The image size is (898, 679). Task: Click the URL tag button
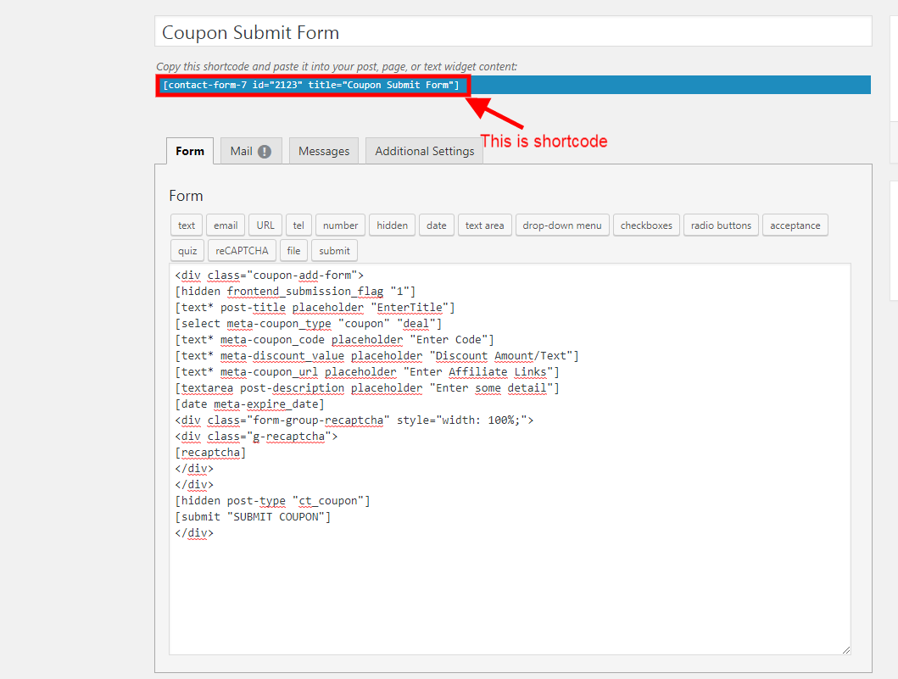[x=265, y=225]
